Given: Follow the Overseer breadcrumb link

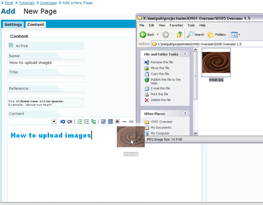Looking at the screenshot, I should 48,3.
